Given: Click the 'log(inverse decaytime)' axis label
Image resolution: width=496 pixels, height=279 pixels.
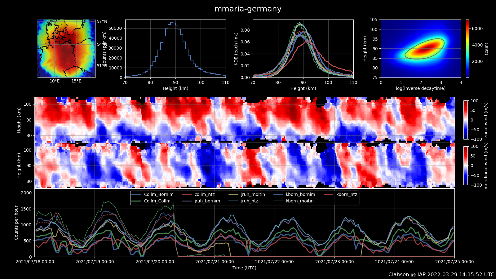Looking at the screenshot, I should [x=421, y=88].
